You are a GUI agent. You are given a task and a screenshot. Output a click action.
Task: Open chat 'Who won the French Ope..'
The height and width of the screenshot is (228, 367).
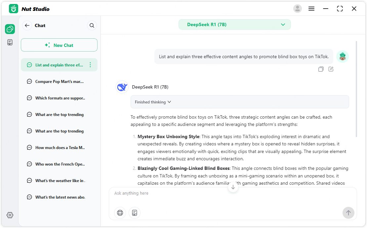point(59,164)
